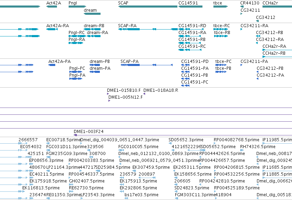This screenshot has width=292, height=200.
Task: Click the 206605 EST label
Action: pyautogui.click(x=182, y=181)
